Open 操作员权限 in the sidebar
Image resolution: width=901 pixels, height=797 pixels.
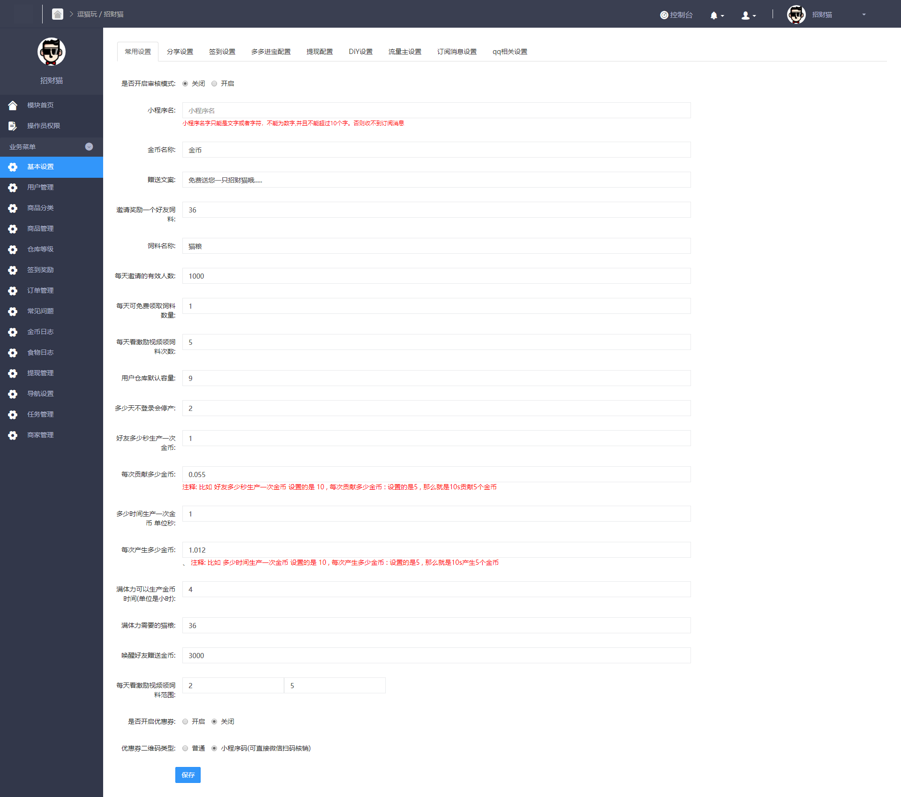click(52, 126)
